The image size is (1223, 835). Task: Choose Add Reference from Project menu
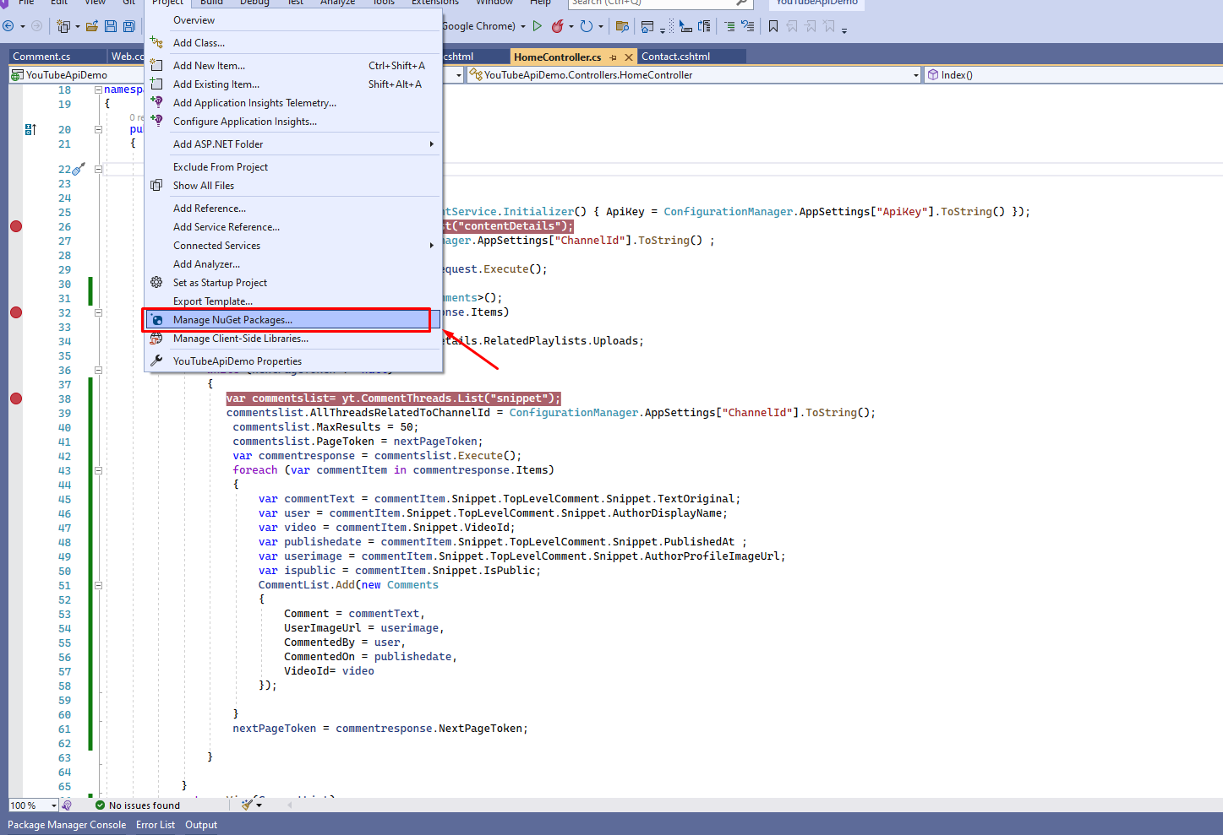(x=294, y=209)
